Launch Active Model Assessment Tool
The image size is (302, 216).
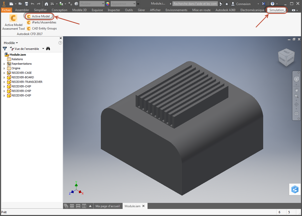point(13,22)
